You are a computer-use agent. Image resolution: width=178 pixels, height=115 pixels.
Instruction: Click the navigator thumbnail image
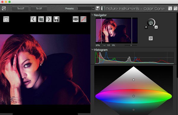(117, 30)
